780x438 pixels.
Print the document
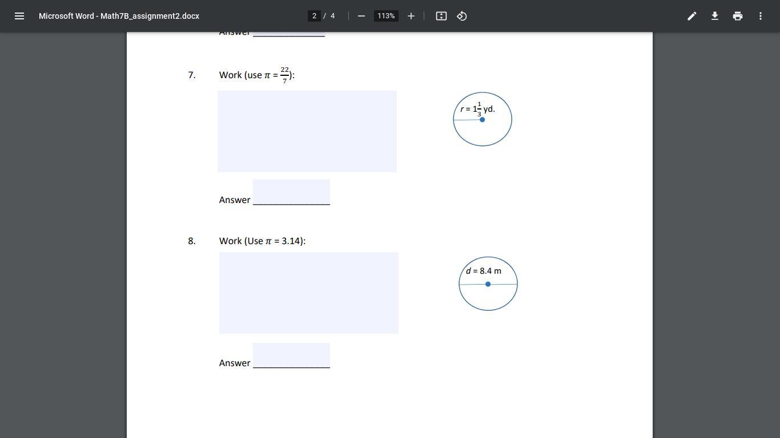coord(738,16)
